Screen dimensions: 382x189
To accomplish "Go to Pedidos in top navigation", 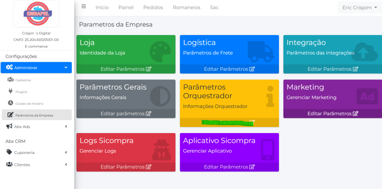I will click(153, 7).
